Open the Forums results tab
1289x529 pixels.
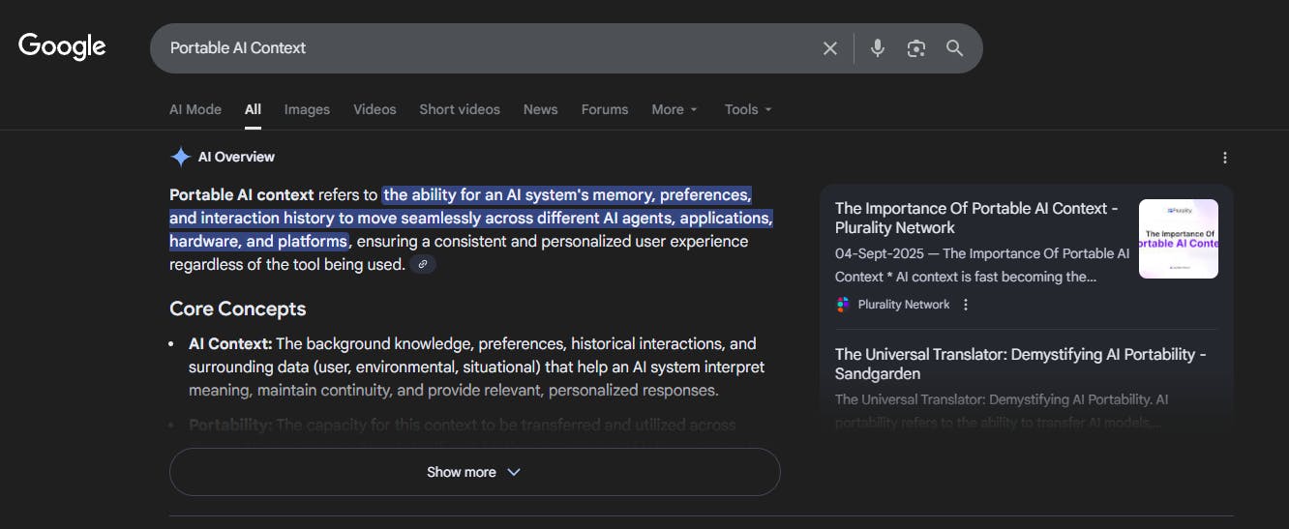605,109
